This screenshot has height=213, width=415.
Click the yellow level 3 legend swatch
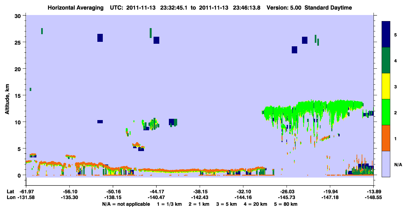click(386, 86)
